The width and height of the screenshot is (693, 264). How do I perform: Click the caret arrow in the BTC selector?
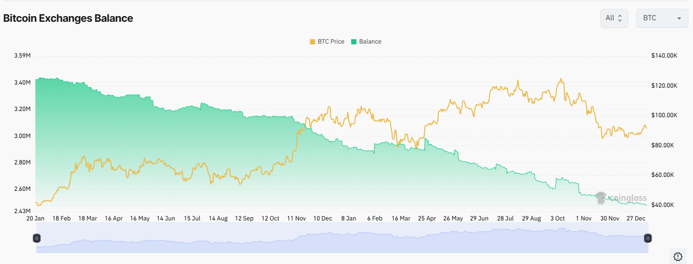pyautogui.click(x=678, y=19)
